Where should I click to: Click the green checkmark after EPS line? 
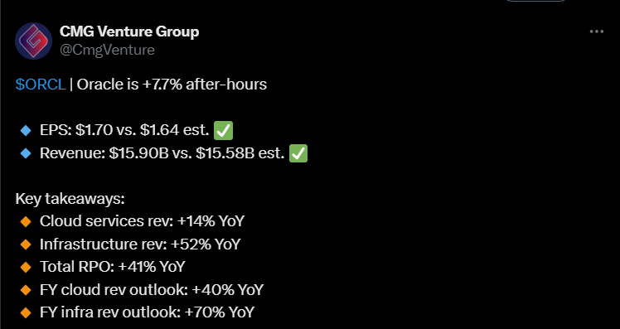pos(224,130)
